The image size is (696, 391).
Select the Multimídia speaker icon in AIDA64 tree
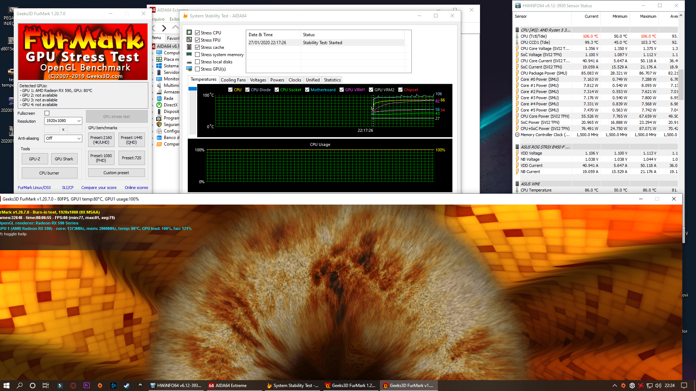(x=159, y=85)
